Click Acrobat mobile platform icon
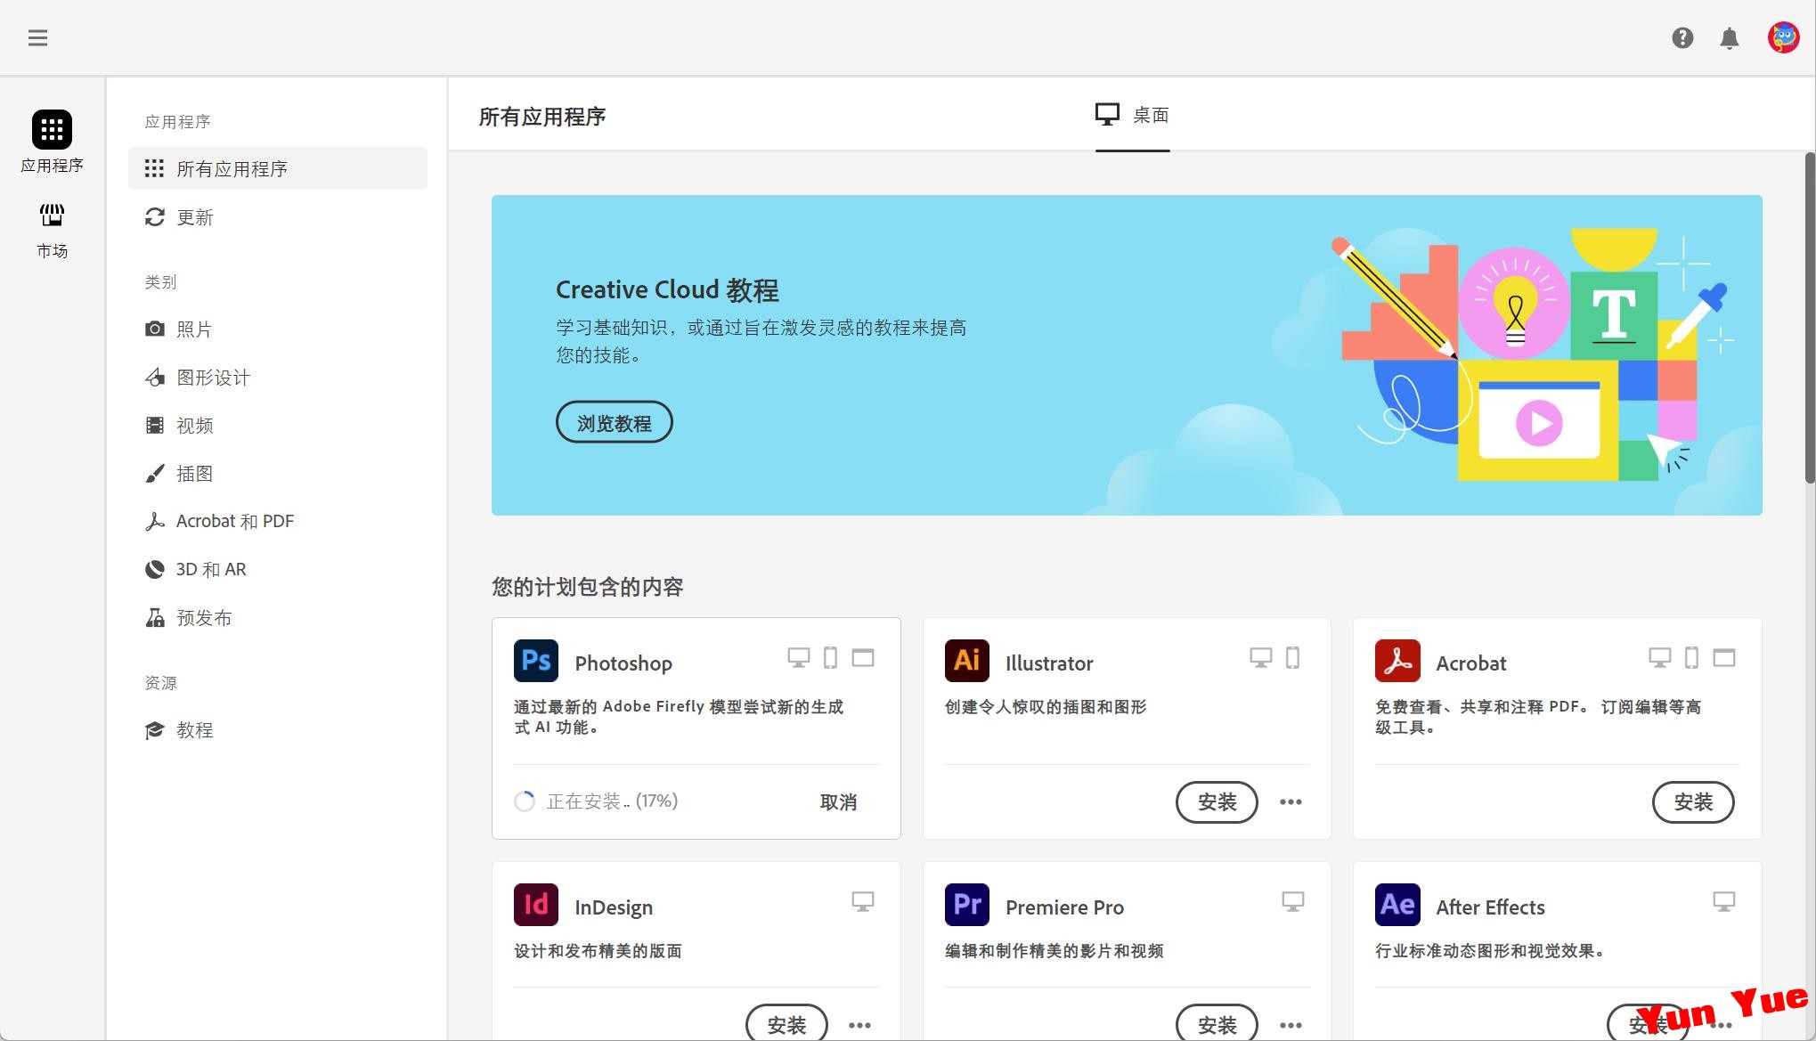The height and width of the screenshot is (1041, 1816). [1691, 658]
